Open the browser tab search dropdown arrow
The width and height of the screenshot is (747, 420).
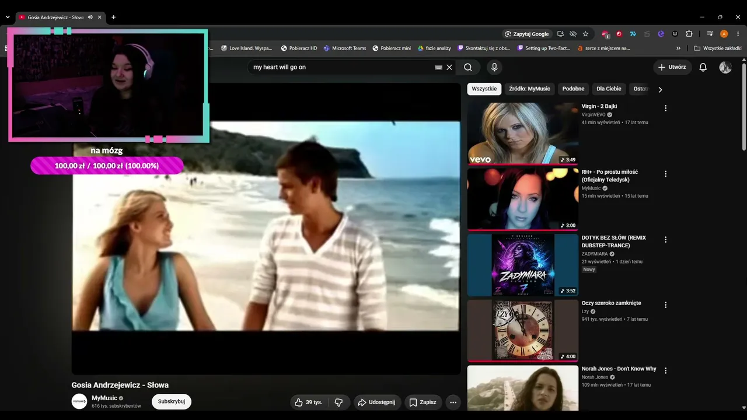point(8,17)
